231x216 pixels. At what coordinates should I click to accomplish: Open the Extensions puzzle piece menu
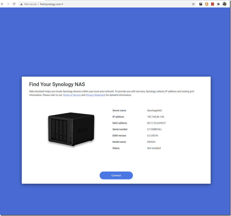pyautogui.click(x=218, y=4)
